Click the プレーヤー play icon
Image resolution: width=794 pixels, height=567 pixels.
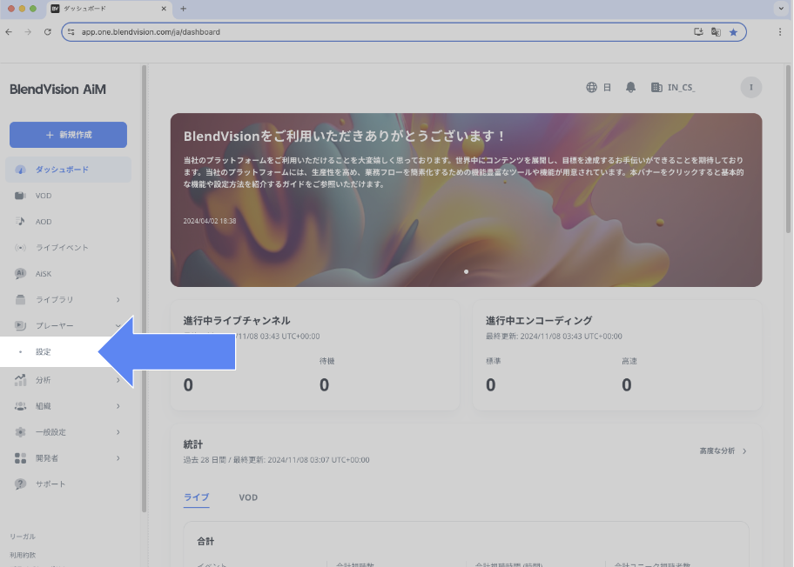pyautogui.click(x=20, y=326)
